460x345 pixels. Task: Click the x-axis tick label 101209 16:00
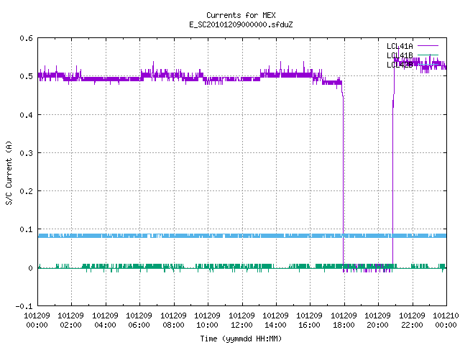pos(310,320)
